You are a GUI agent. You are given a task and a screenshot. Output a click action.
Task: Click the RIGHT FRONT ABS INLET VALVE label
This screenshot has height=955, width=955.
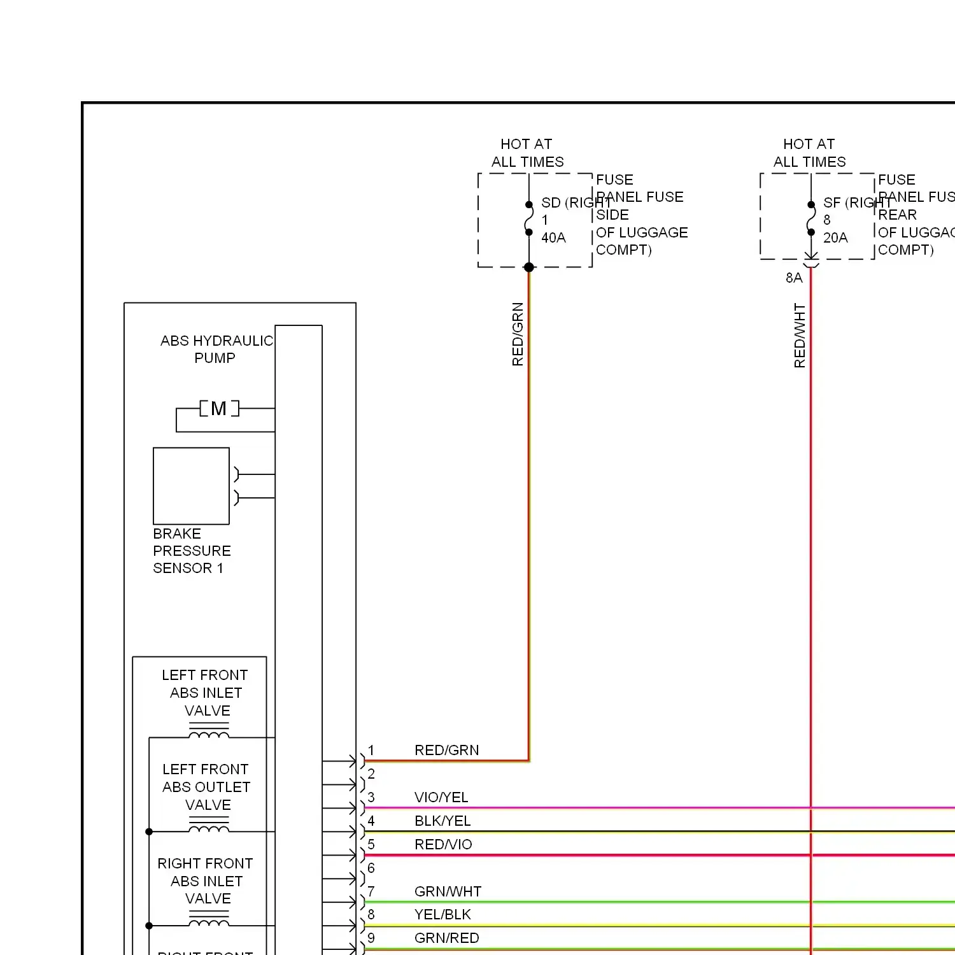click(x=206, y=881)
